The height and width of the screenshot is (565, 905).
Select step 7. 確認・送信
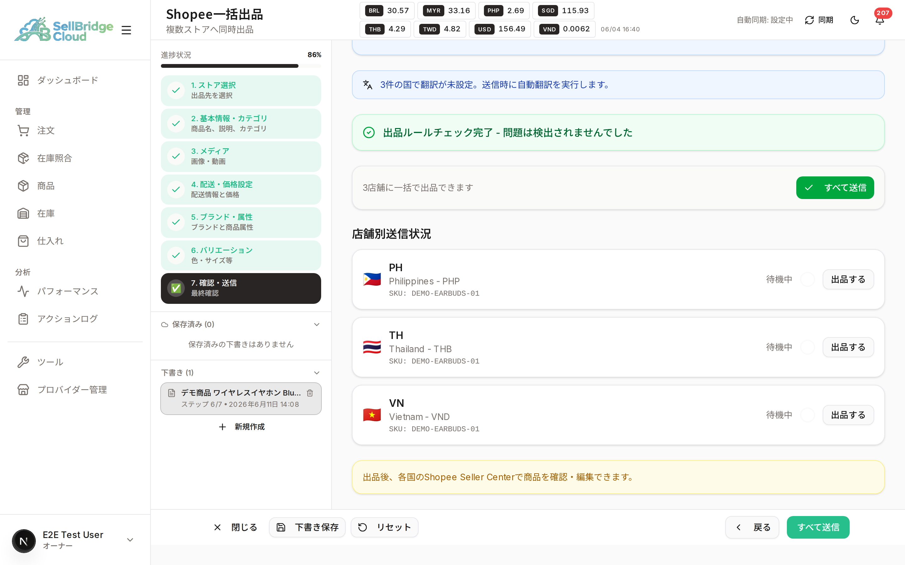click(x=241, y=288)
